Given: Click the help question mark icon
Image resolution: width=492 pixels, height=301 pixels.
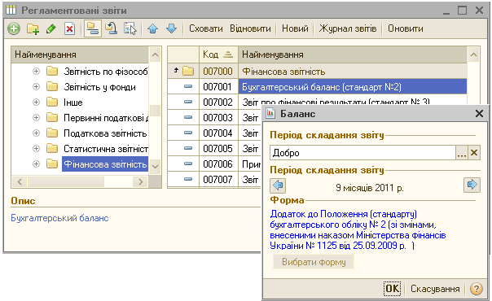Looking at the screenshot, I should coord(477,289).
